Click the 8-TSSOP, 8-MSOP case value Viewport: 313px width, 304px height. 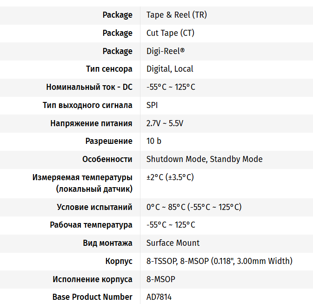click(x=219, y=261)
